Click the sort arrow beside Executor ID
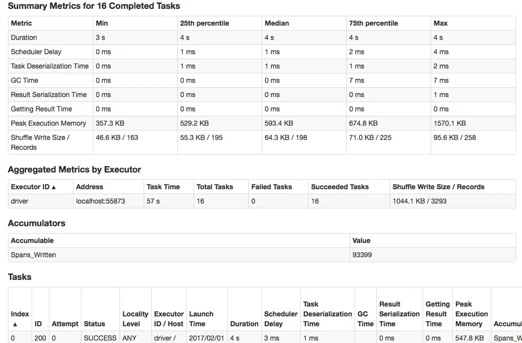 click(x=54, y=187)
